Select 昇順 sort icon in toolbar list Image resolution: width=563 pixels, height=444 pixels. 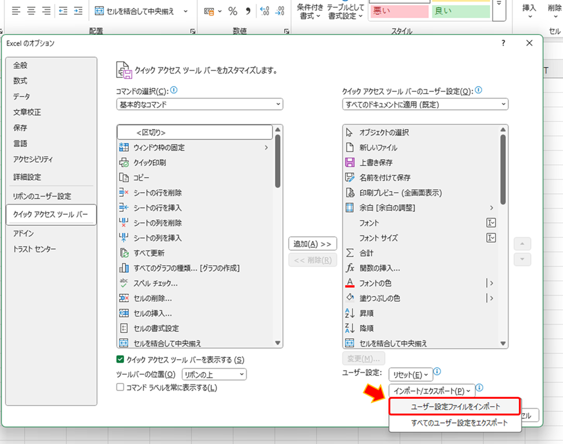click(350, 313)
